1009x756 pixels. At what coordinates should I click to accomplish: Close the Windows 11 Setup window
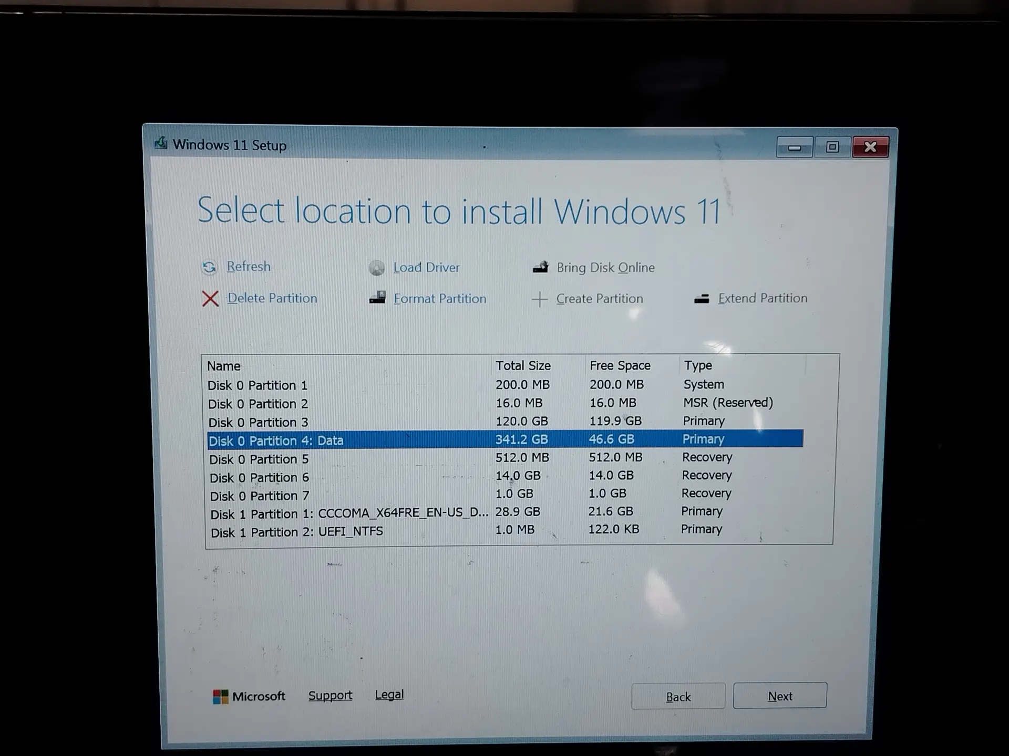coord(870,147)
